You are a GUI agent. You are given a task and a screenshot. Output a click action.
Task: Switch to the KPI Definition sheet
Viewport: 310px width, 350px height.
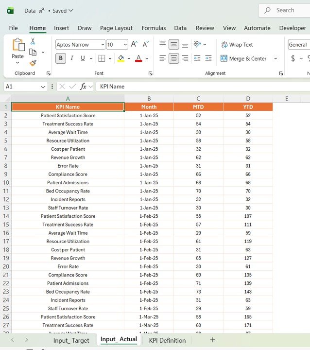(167, 340)
